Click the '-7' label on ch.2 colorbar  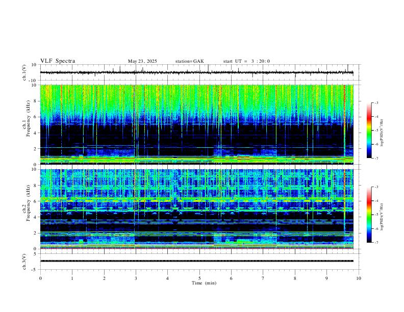point(376,243)
